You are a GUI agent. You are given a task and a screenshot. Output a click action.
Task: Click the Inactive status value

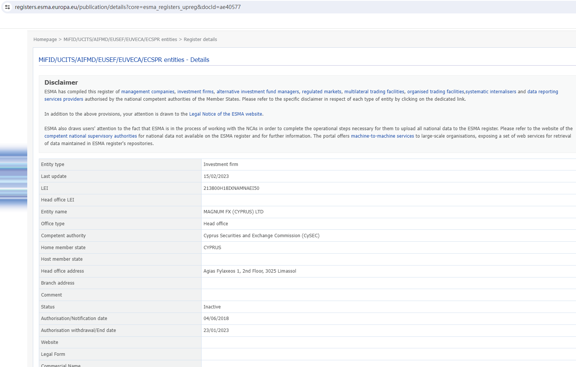point(212,307)
